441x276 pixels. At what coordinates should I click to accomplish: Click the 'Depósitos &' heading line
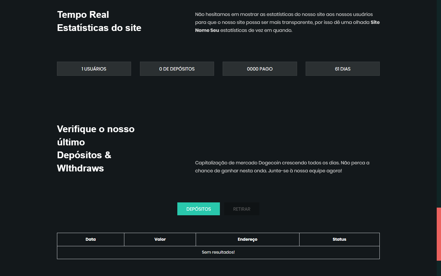tap(84, 155)
